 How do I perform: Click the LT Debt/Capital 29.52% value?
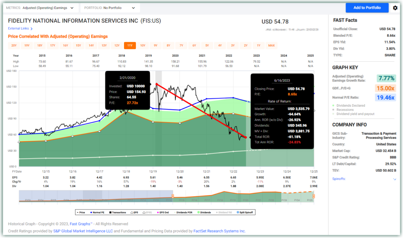[390, 164]
